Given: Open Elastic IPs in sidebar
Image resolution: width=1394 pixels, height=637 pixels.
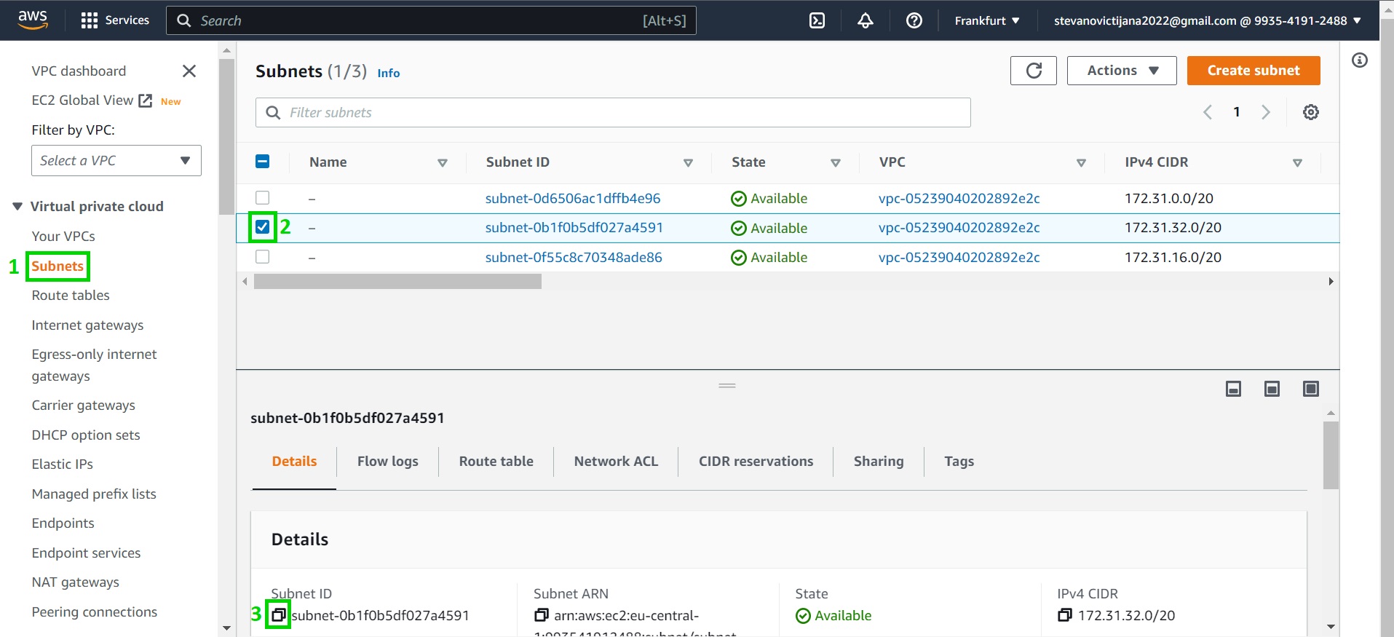Looking at the screenshot, I should [62, 464].
